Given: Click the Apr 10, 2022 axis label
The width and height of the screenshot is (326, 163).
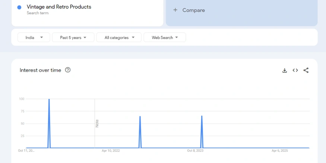Looking at the screenshot, I should (111, 151).
